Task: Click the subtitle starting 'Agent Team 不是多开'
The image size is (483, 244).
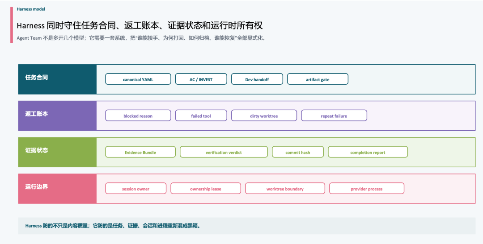Action: pyautogui.click(x=141, y=38)
